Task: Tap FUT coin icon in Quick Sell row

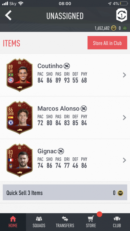Action: click(120, 193)
